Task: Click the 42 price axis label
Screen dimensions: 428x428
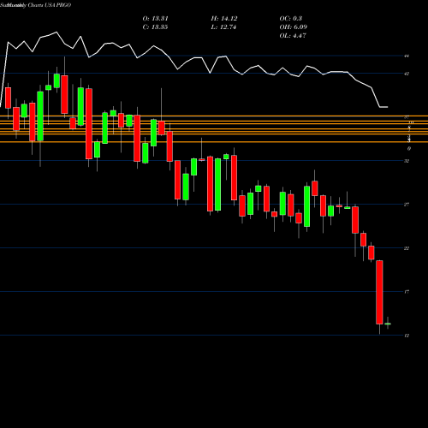Action: 407,74
